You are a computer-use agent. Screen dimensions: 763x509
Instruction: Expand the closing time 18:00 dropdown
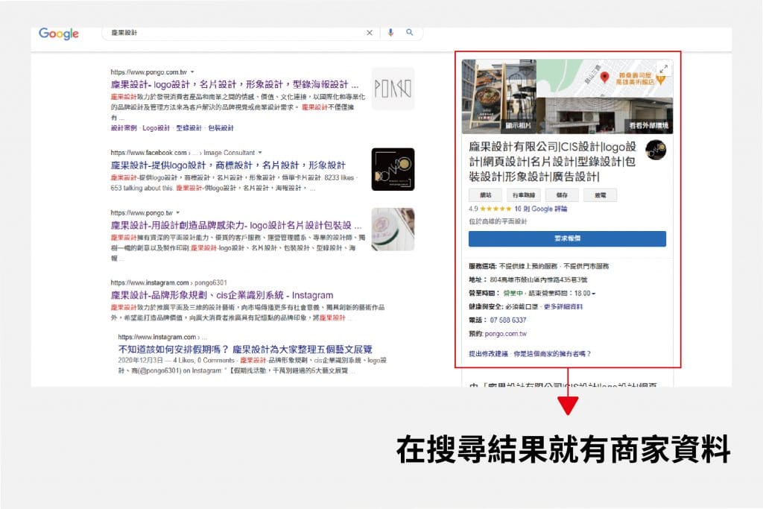594,293
